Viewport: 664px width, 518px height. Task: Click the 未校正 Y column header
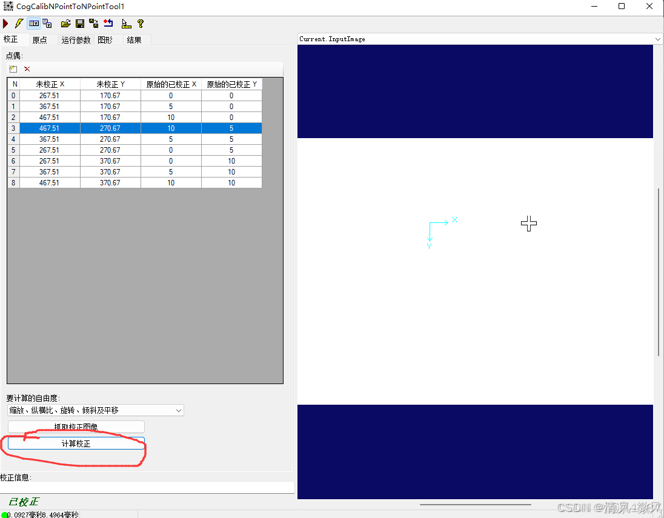click(x=110, y=84)
